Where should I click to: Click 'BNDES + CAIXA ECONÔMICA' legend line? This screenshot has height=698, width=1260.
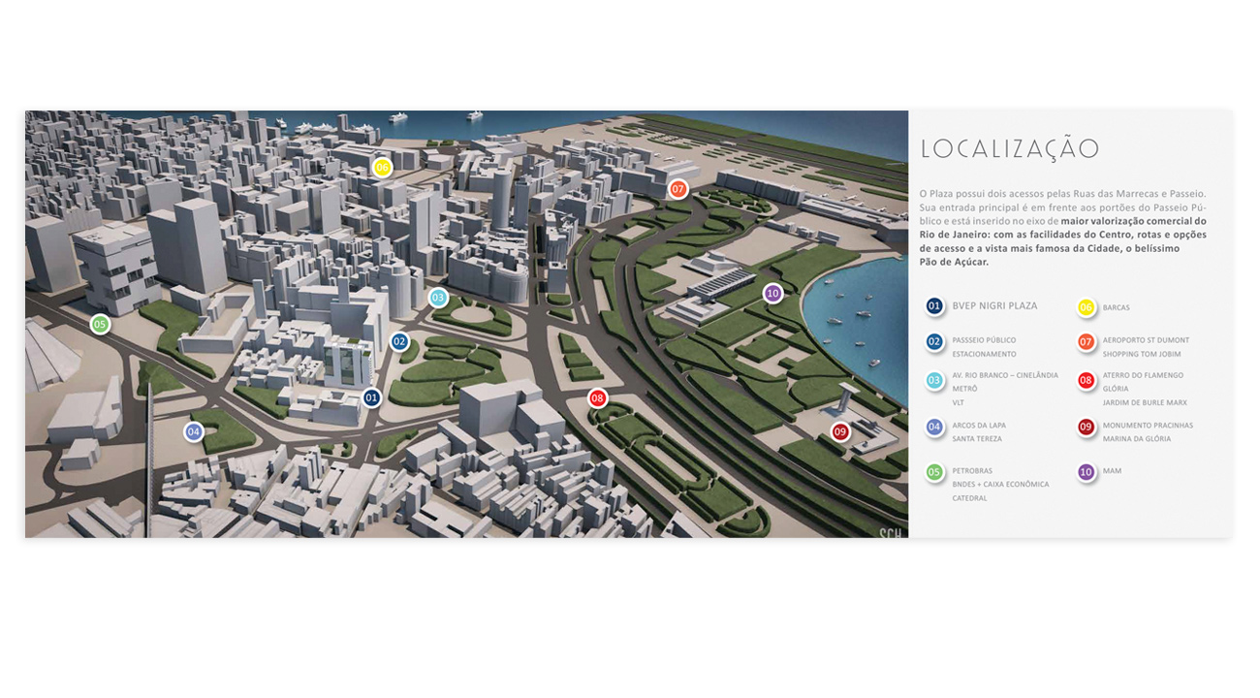(1000, 485)
